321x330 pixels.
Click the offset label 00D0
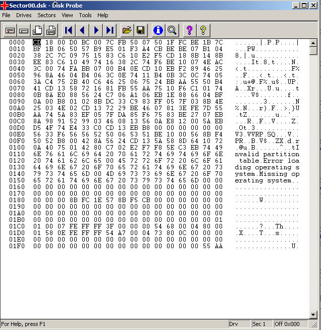[x=17, y=128]
